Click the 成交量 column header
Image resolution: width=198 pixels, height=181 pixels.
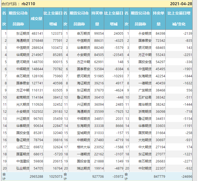36,19
